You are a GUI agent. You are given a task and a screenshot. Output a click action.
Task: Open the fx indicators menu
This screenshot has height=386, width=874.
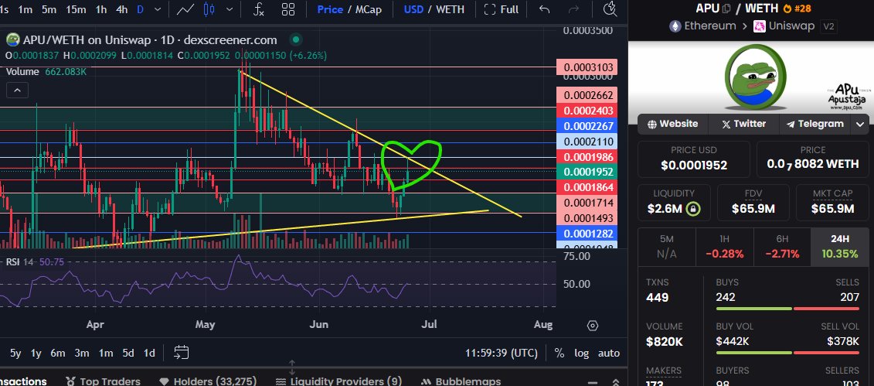coord(259,9)
